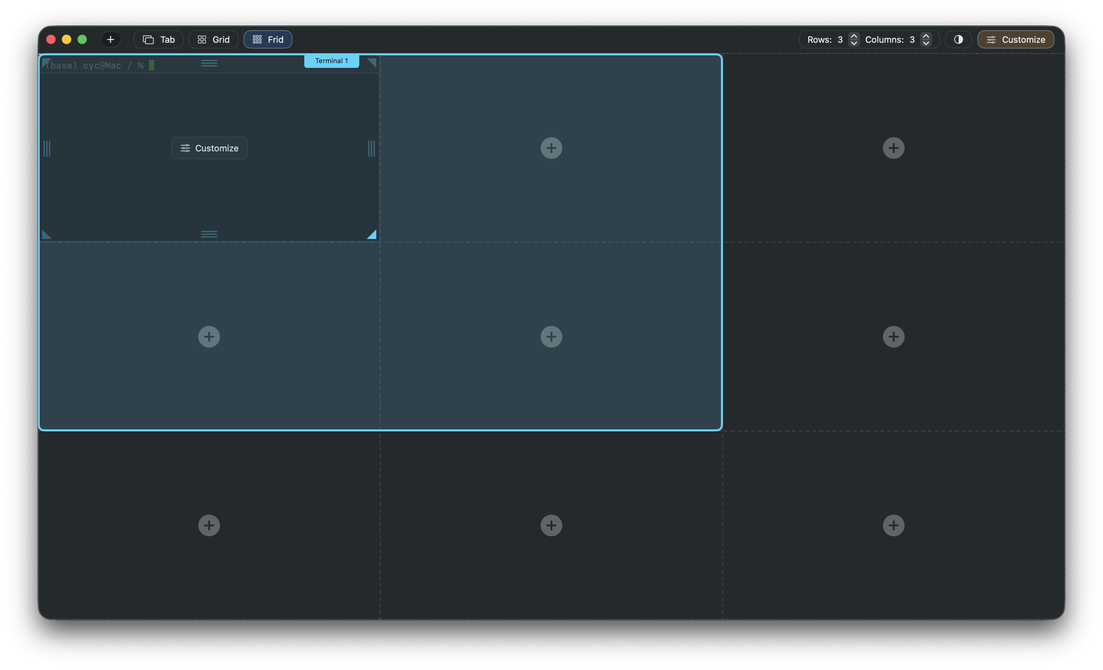Toggle the dark/light contrast switch

958,39
